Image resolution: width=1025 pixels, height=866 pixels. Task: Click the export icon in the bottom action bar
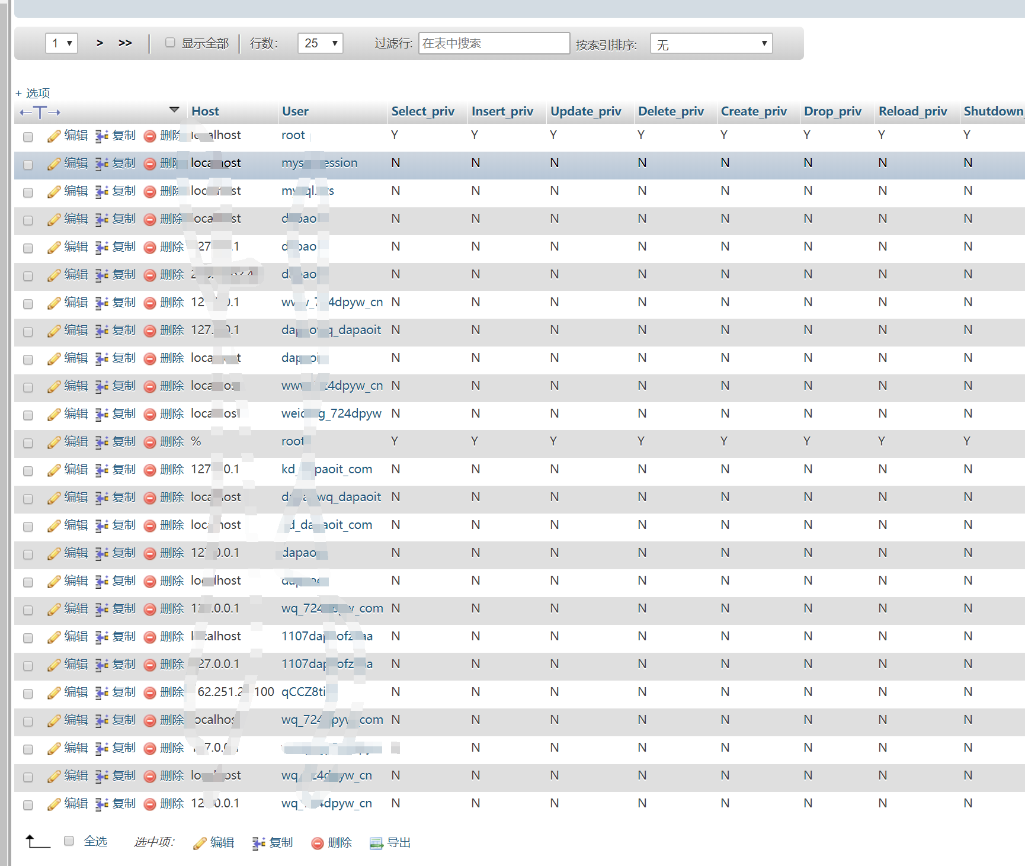click(376, 843)
